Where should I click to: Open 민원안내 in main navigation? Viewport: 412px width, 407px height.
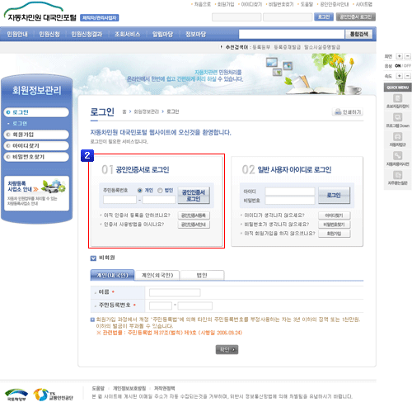pyautogui.click(x=17, y=34)
